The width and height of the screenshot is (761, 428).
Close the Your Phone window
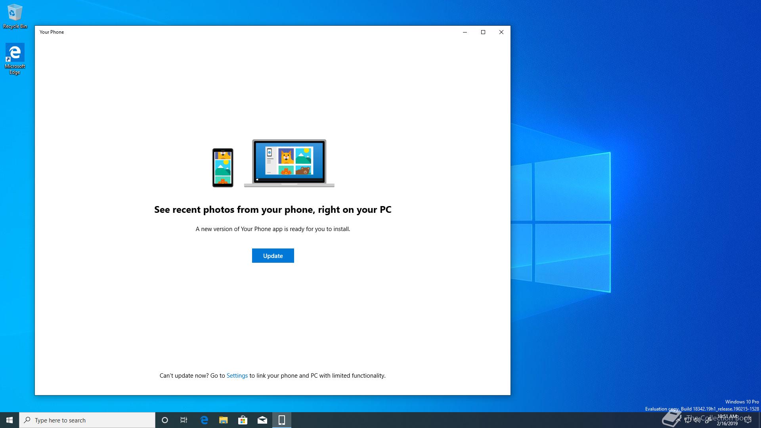[x=501, y=32]
